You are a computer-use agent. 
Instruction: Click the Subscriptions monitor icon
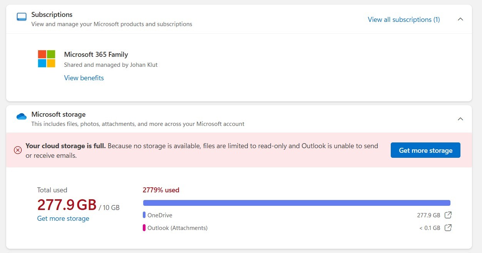click(x=22, y=17)
